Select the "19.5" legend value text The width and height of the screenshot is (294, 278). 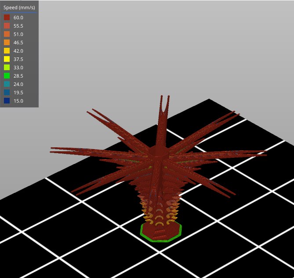[x=18, y=93]
